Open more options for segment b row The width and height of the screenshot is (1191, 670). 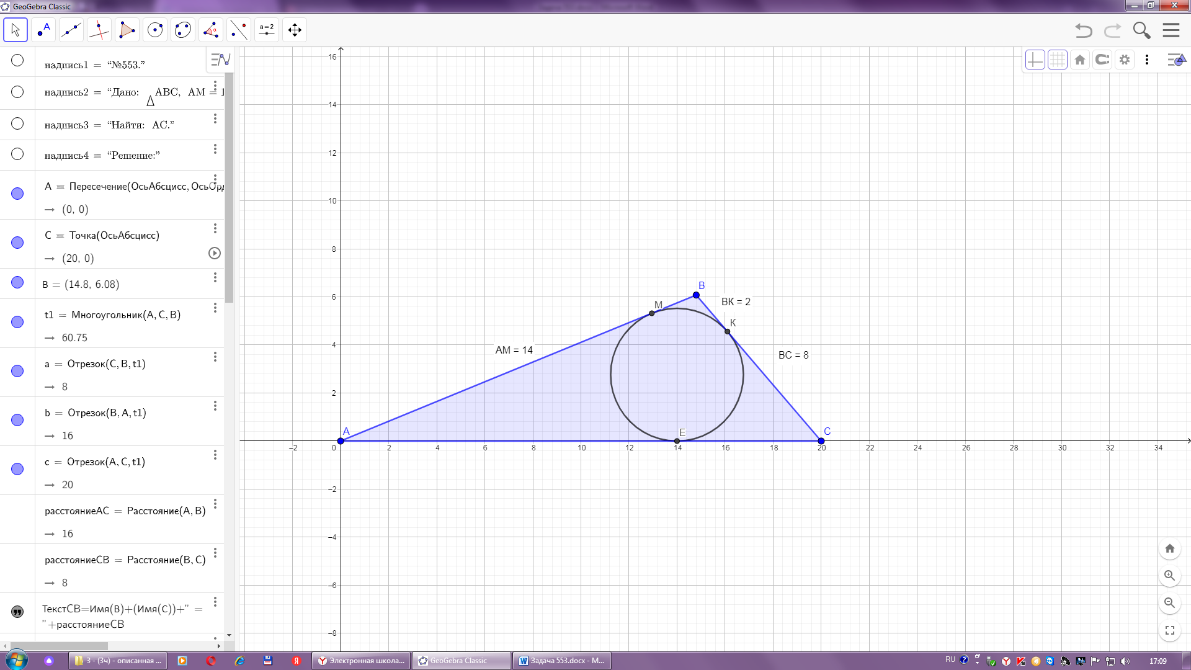[x=215, y=406]
